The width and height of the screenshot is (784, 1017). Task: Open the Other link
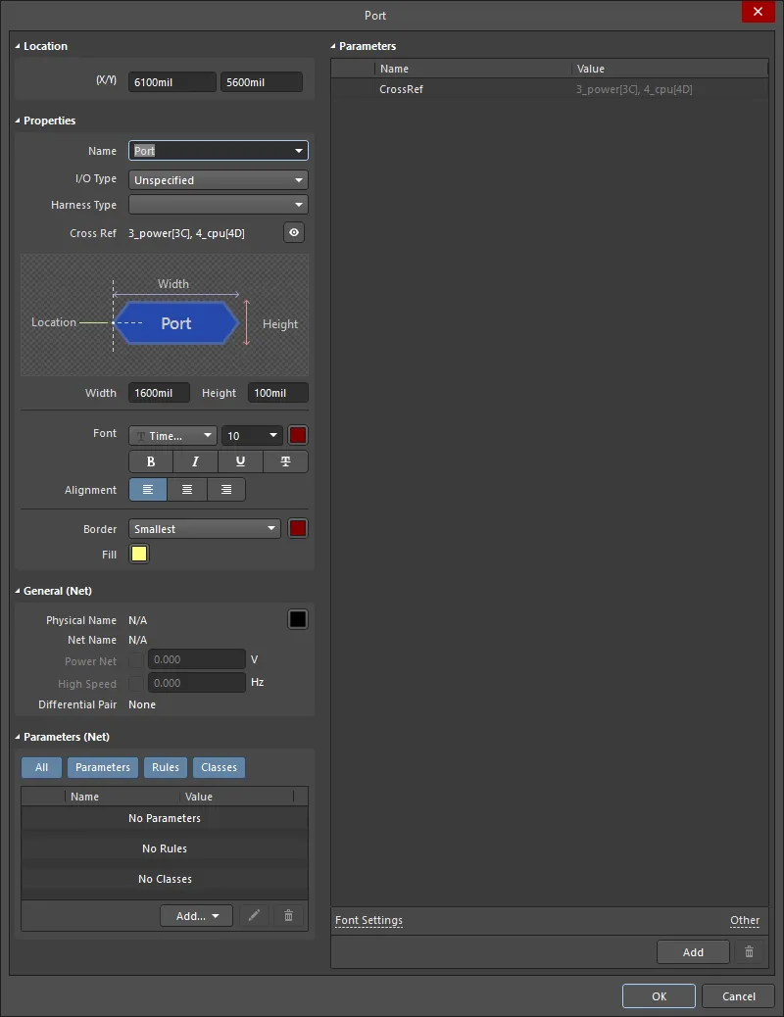pyautogui.click(x=745, y=920)
